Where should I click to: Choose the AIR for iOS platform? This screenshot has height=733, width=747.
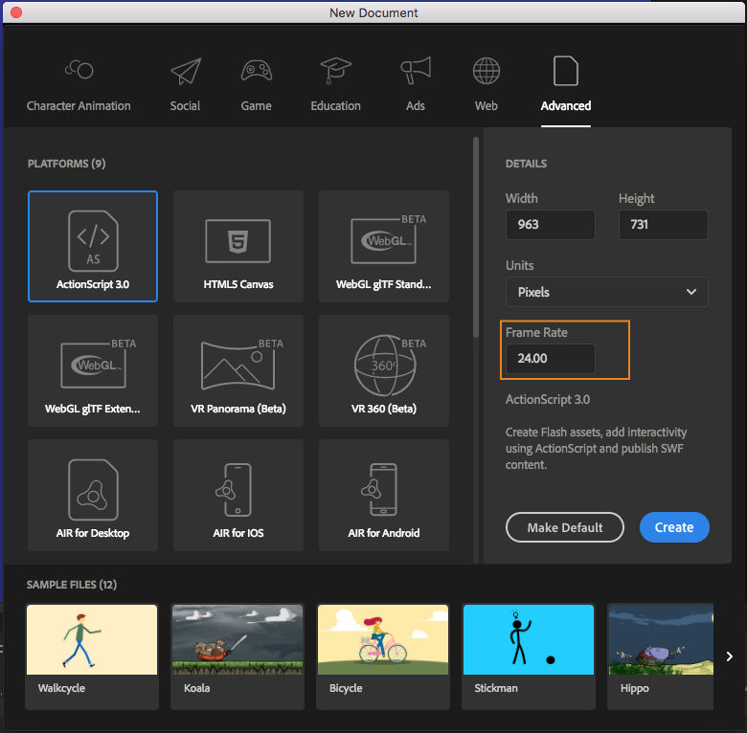pos(238,495)
